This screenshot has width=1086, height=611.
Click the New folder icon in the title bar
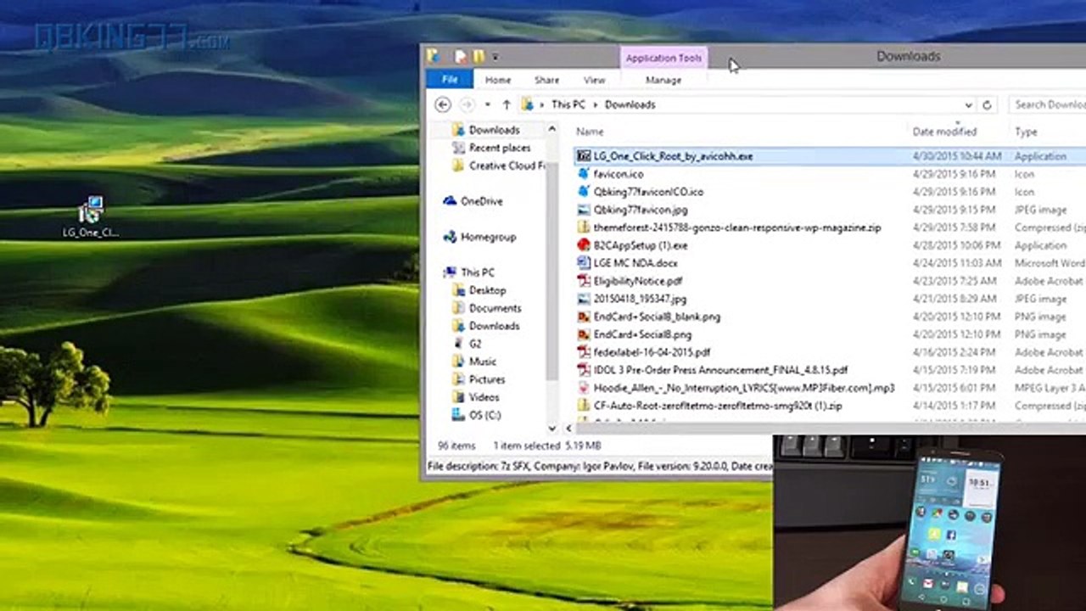click(x=479, y=57)
